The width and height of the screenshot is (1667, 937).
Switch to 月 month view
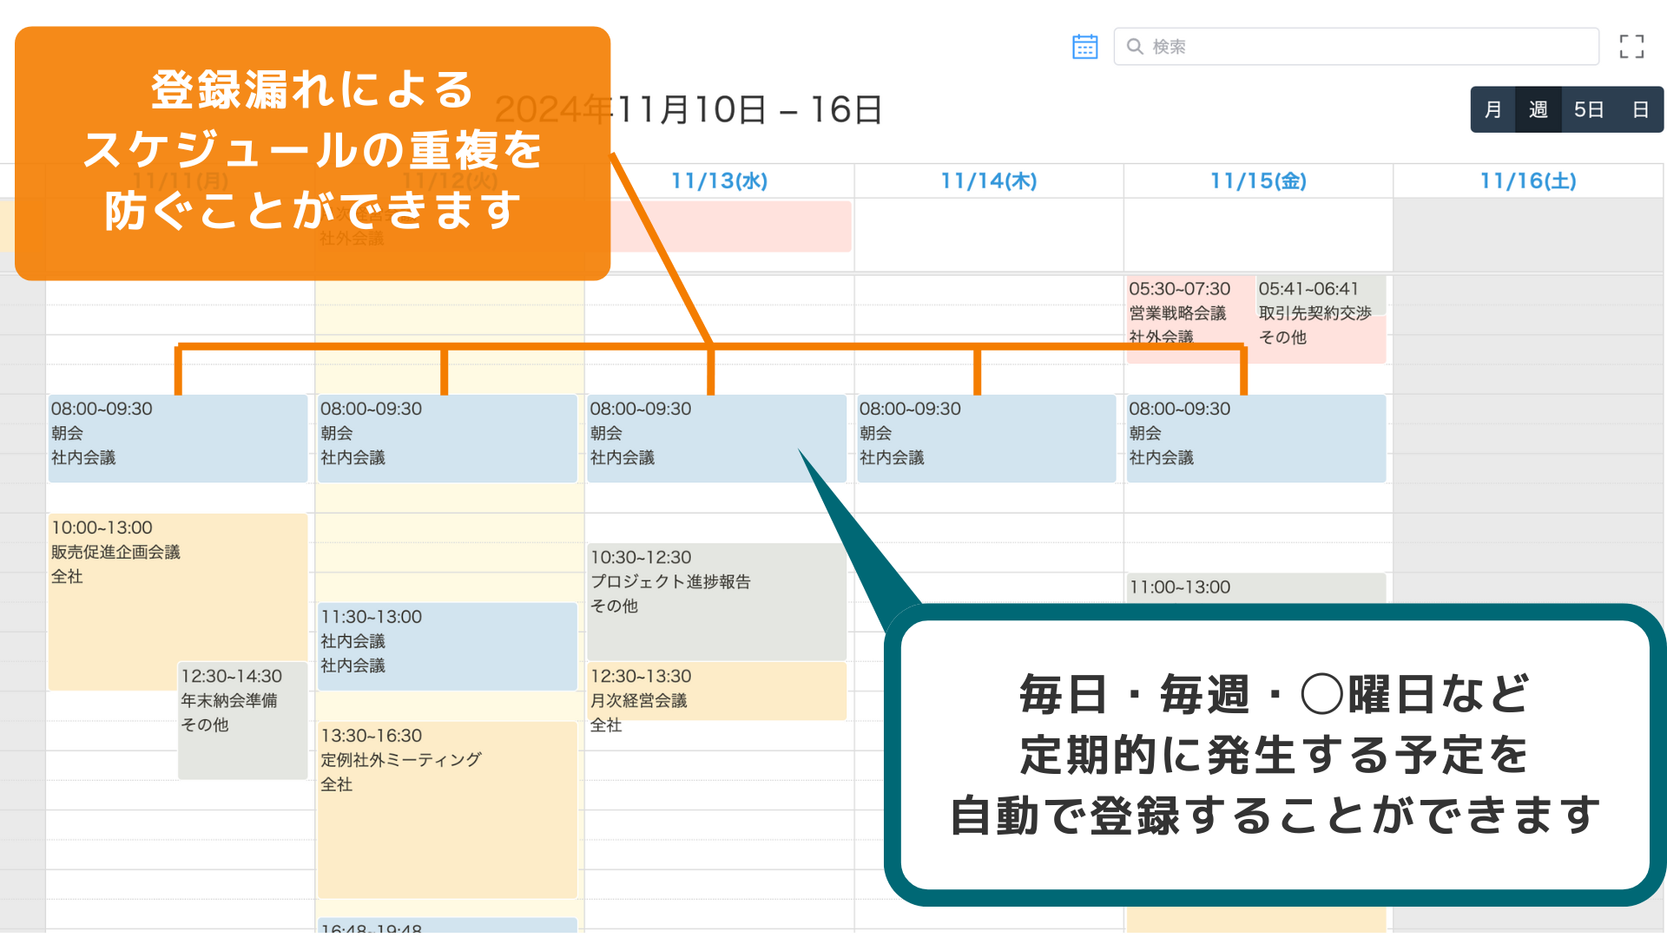click(x=1492, y=109)
